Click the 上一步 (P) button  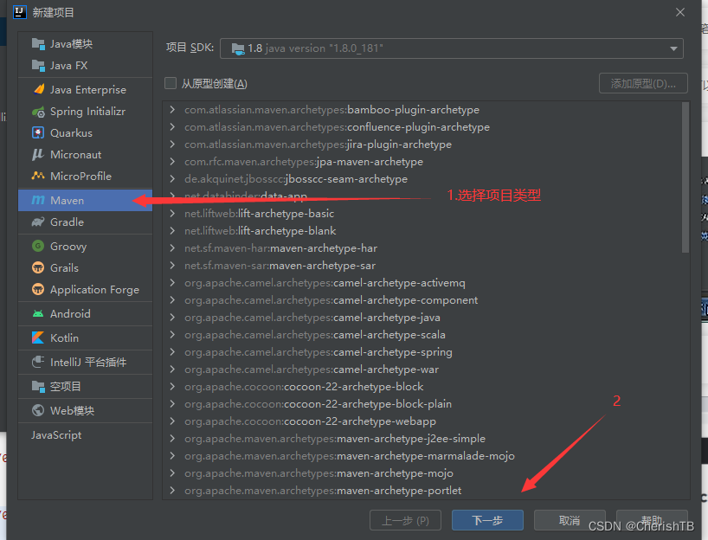point(405,520)
